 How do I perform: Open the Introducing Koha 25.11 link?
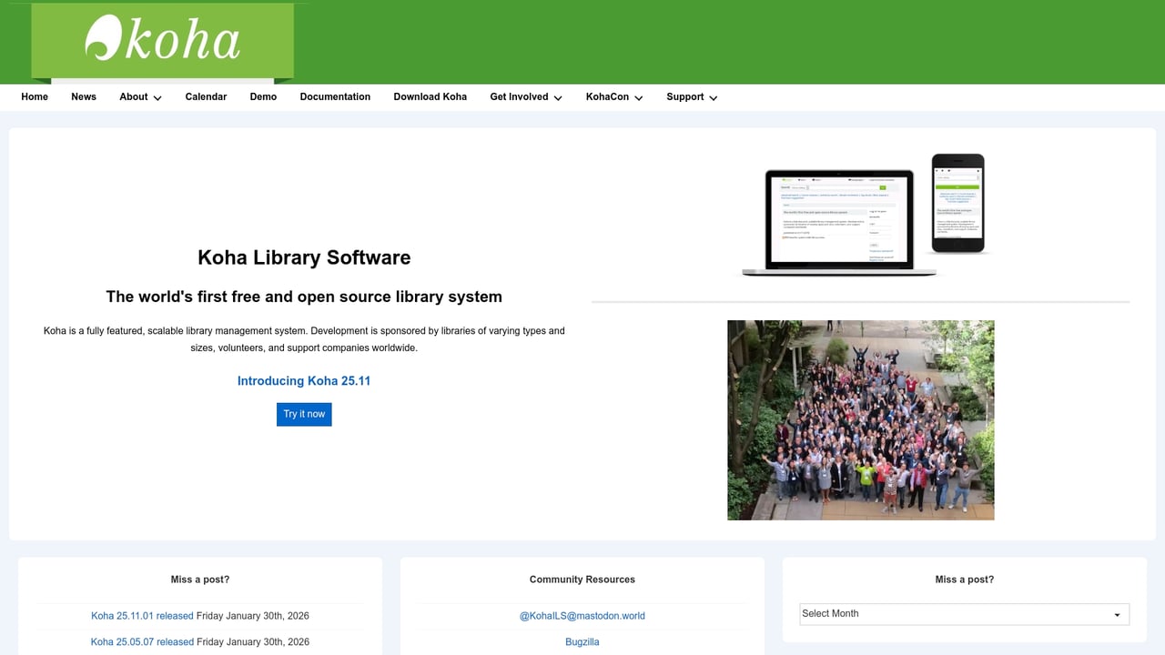[304, 380]
